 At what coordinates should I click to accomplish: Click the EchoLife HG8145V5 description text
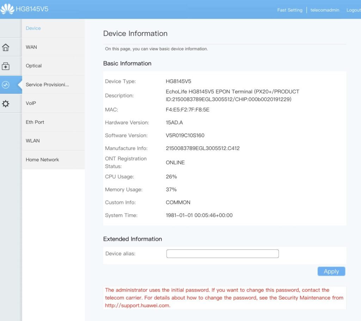[233, 95]
